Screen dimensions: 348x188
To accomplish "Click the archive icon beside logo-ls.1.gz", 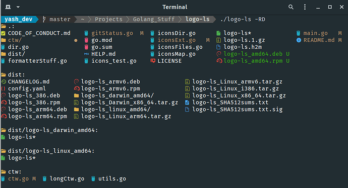I will [x=218, y=40].
